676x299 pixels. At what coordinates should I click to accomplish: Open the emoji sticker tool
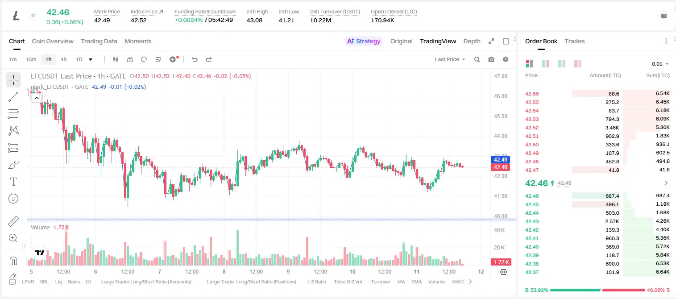13,199
